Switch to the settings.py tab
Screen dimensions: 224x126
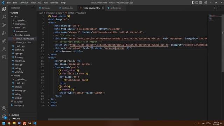coord(115,8)
